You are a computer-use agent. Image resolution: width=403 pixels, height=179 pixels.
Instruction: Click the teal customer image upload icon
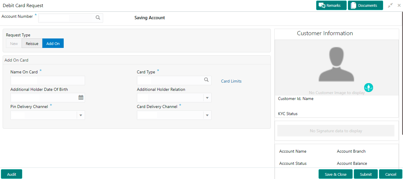coord(369,88)
